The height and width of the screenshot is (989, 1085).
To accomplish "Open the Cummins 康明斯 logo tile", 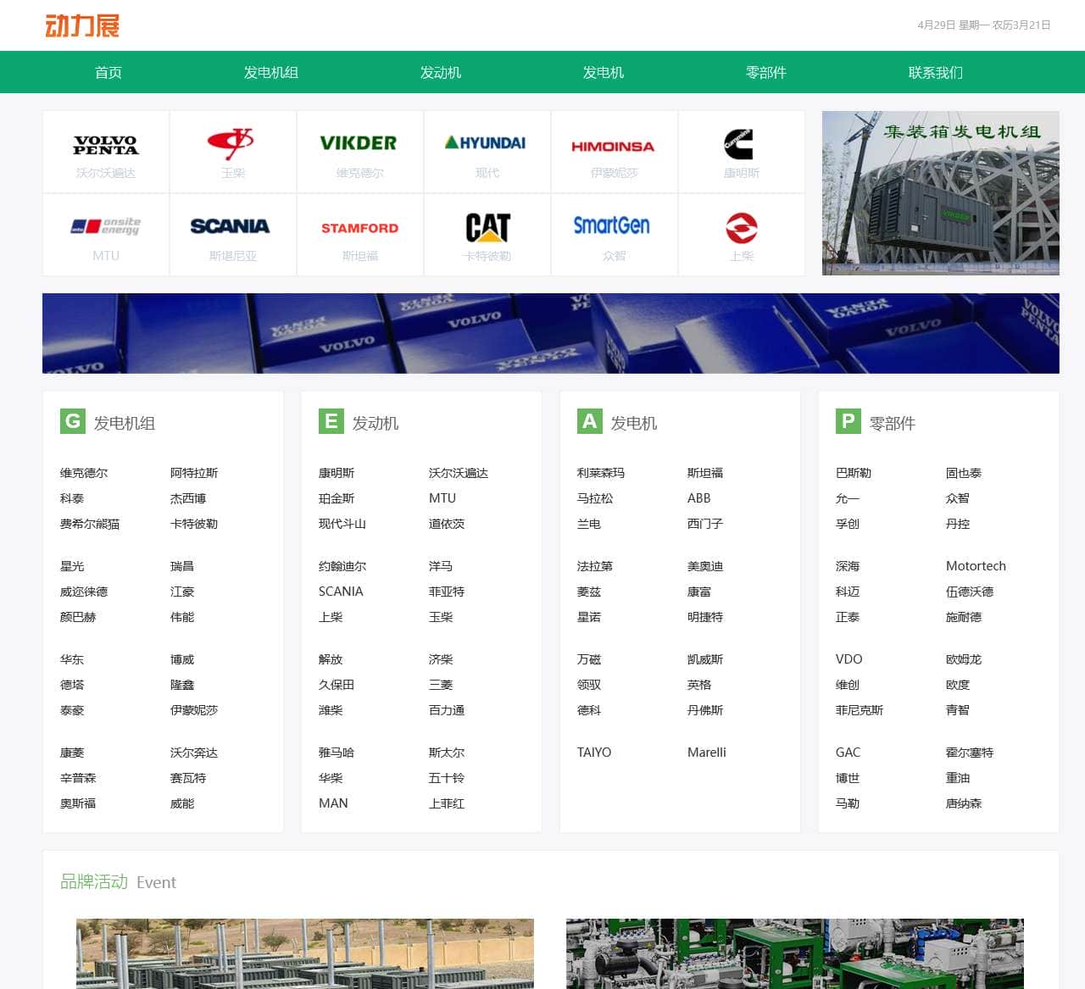I will [742, 152].
